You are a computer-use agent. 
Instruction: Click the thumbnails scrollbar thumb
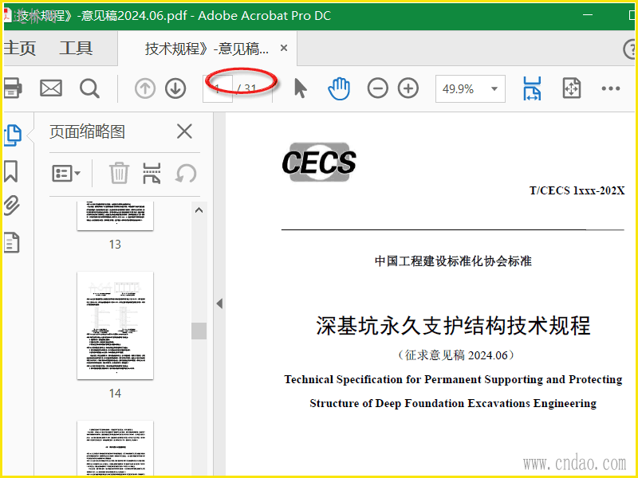tap(199, 331)
